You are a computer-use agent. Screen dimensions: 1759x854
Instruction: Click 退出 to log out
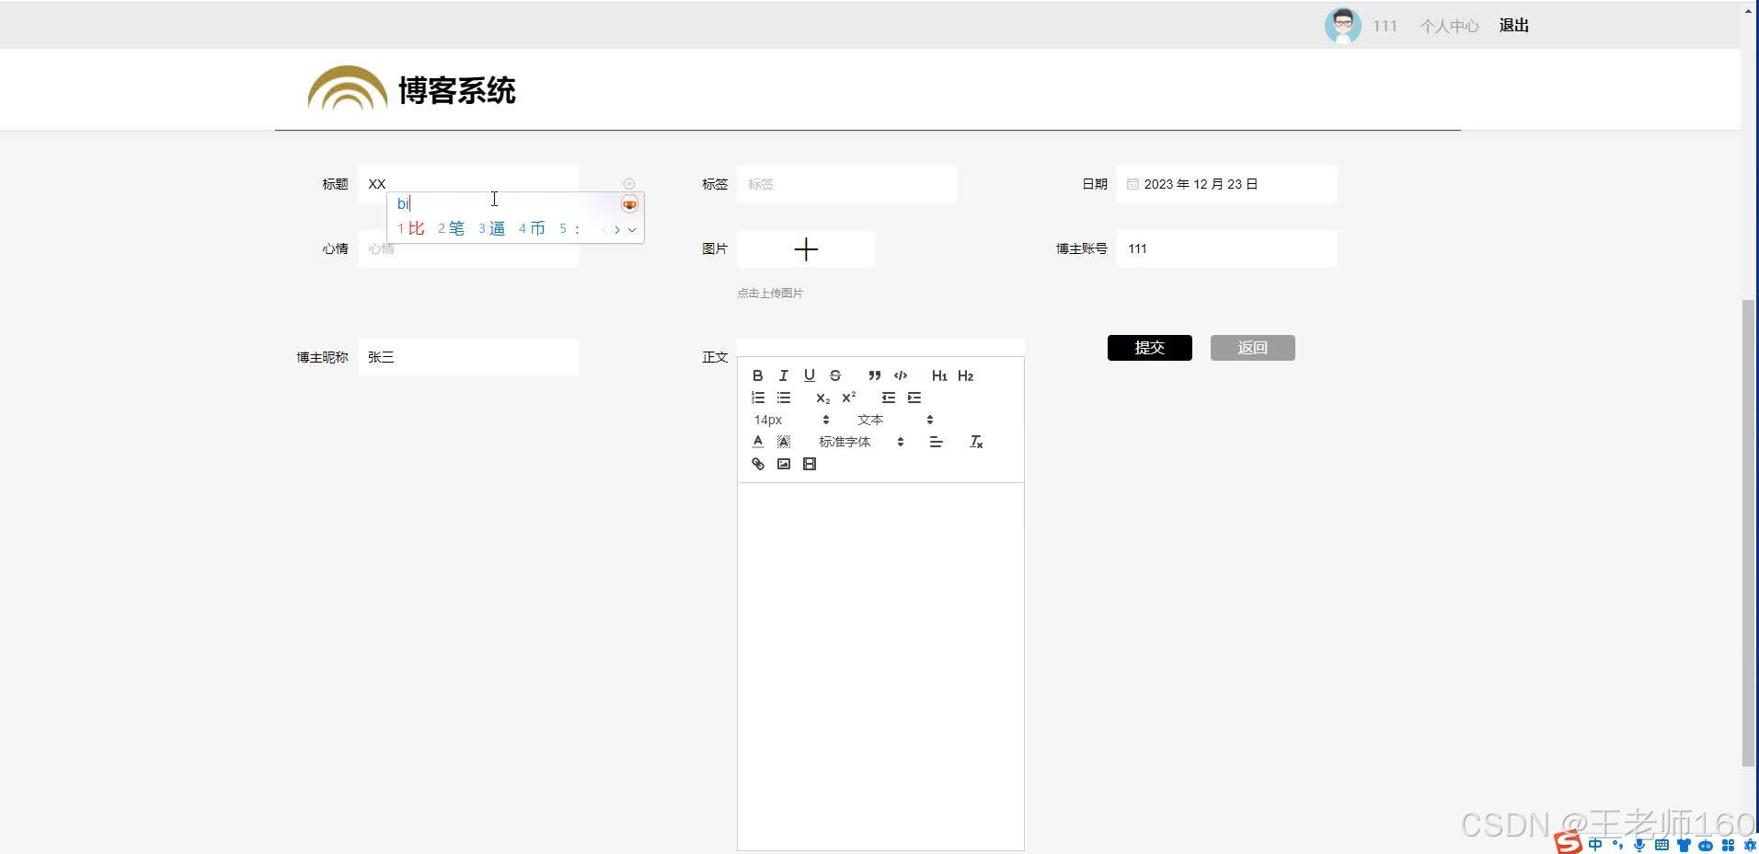coord(1514,26)
